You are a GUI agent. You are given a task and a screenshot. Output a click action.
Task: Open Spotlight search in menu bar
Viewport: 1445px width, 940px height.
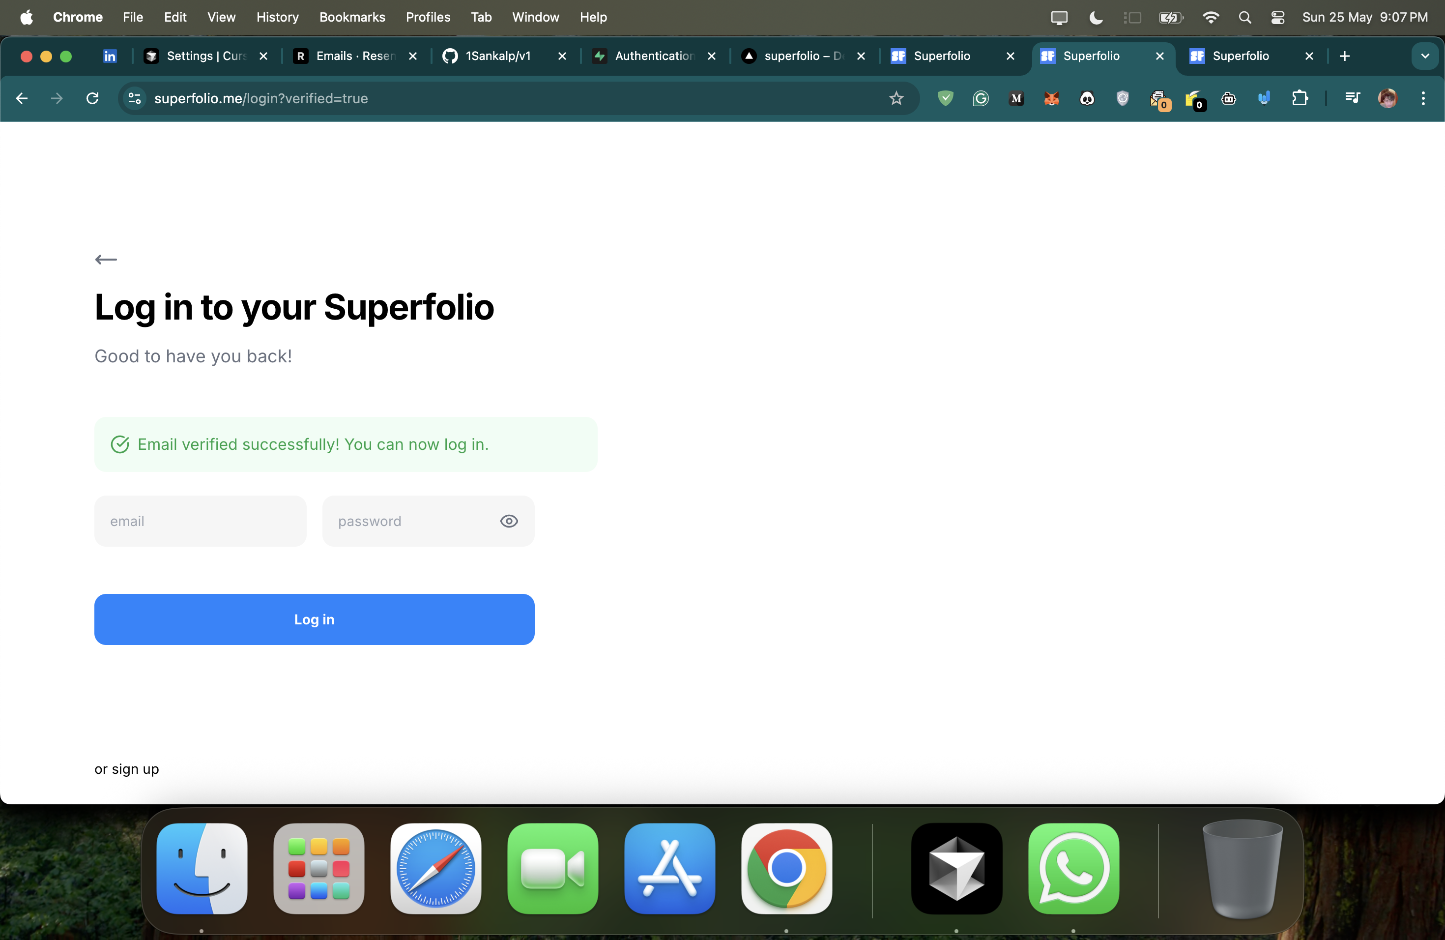point(1244,18)
